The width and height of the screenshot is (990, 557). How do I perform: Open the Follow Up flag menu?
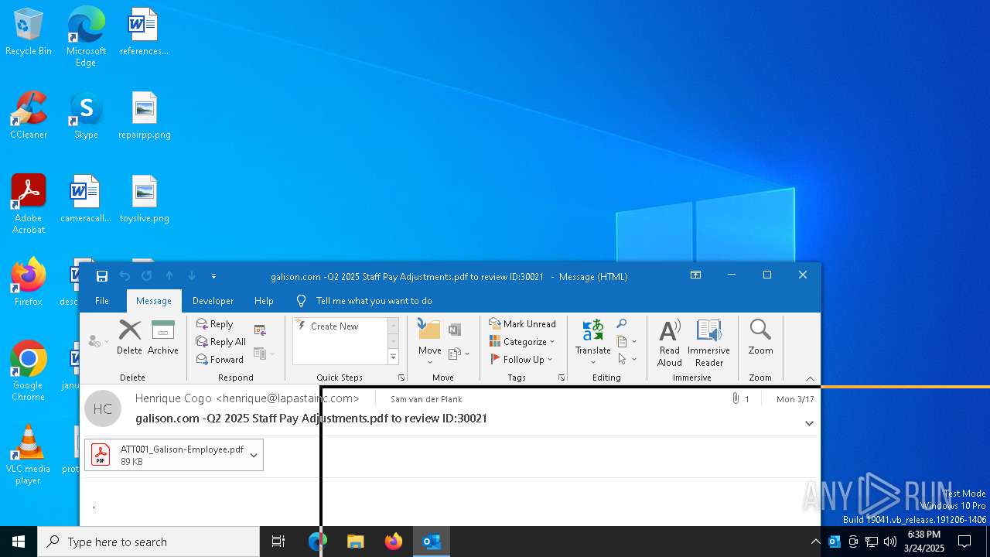click(x=522, y=360)
